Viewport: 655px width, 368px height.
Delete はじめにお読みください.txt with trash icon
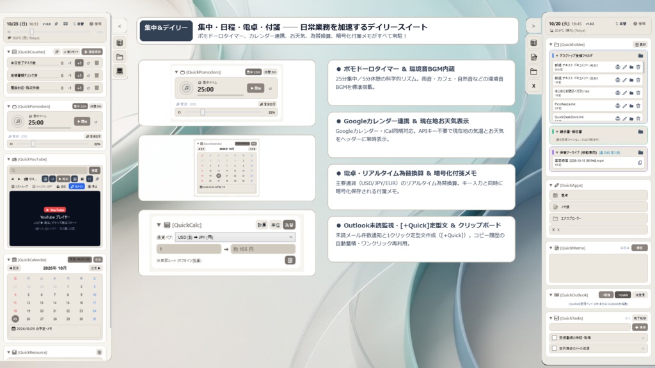(x=638, y=93)
